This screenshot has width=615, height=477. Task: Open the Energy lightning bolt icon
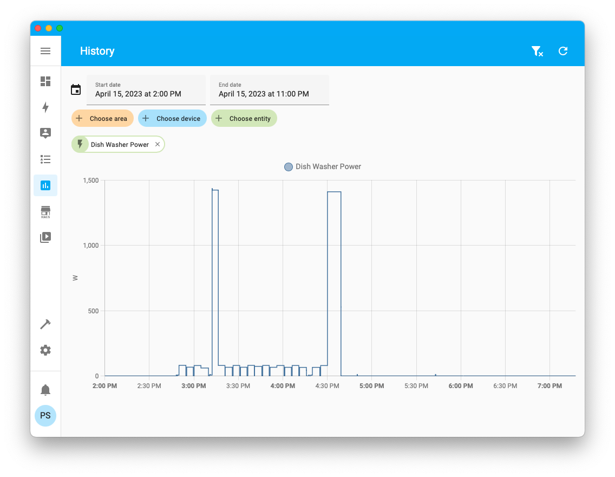coord(45,107)
